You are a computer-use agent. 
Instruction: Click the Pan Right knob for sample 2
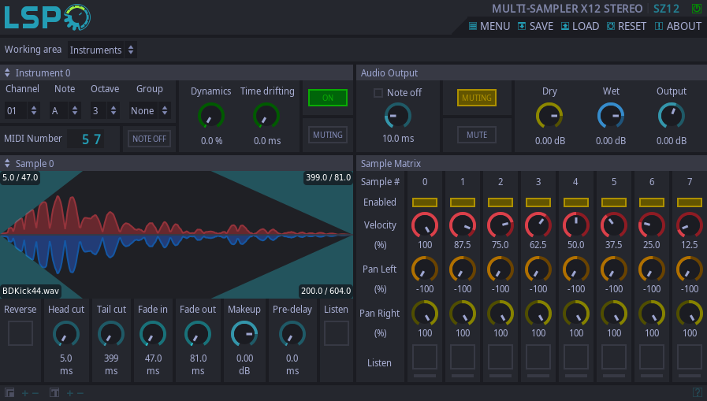click(x=500, y=313)
